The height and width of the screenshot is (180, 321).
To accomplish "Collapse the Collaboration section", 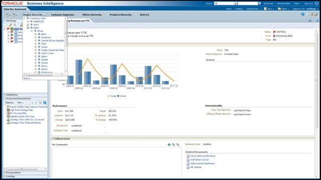I will coord(52,139).
